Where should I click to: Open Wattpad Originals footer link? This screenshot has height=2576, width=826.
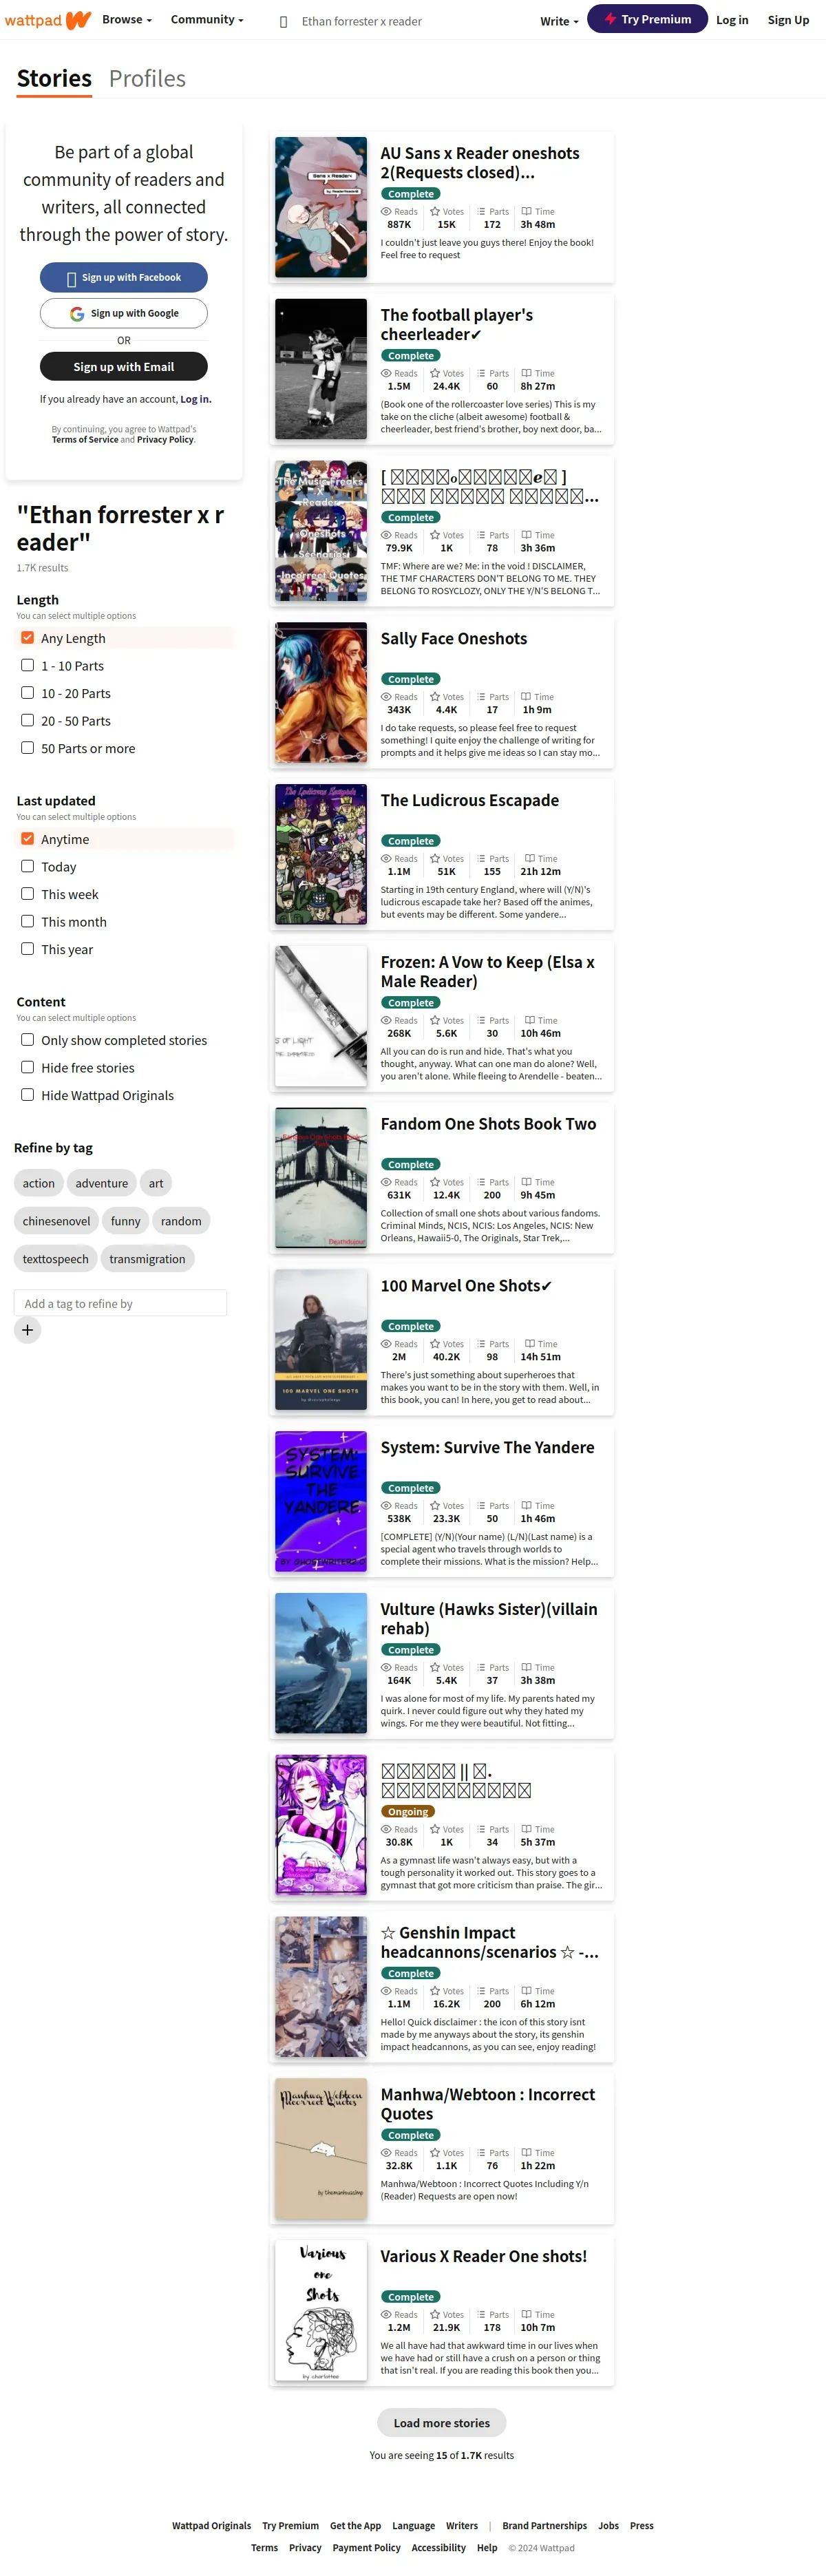[211, 2525]
